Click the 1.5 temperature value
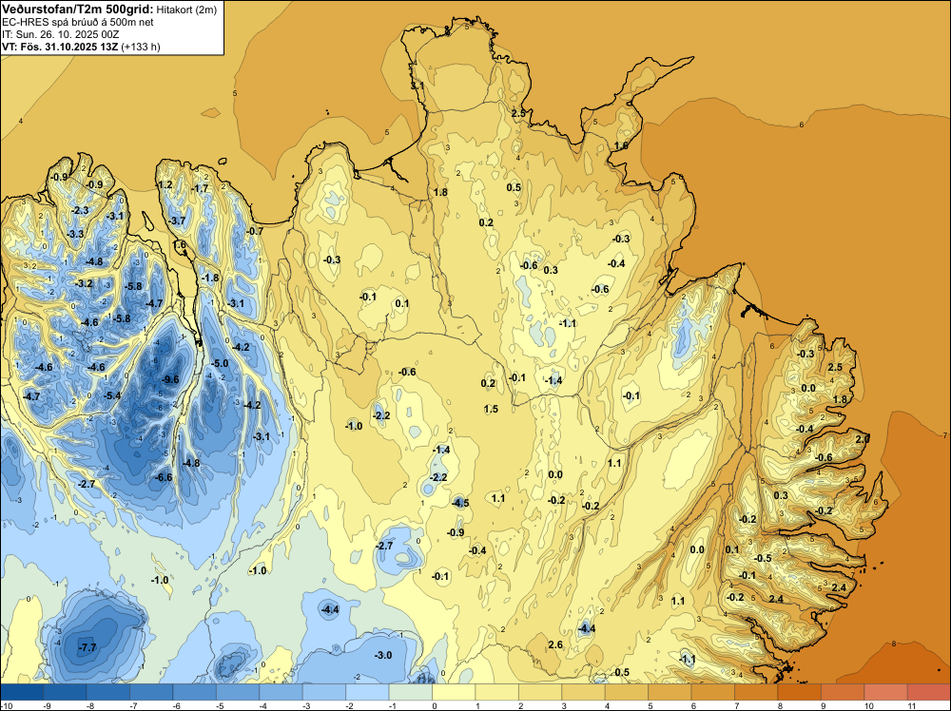951x711 pixels. 492,409
